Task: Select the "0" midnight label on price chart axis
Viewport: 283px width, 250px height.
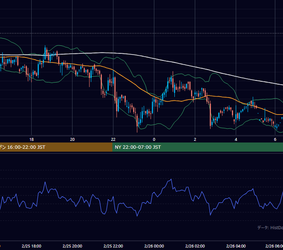Action: [x=154, y=140]
